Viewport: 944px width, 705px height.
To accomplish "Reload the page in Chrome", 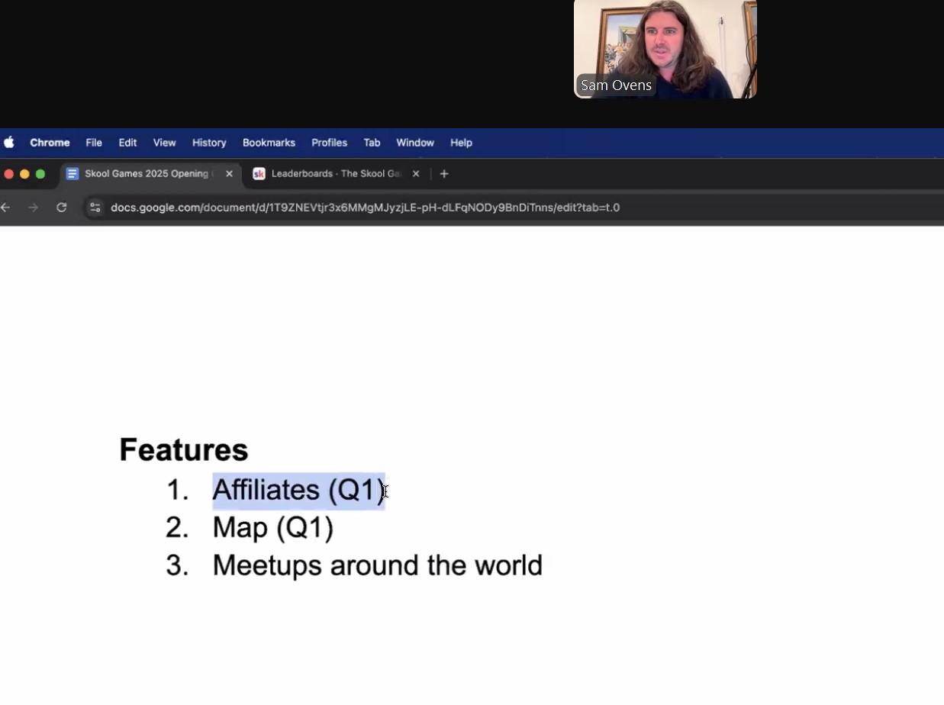I will (62, 208).
